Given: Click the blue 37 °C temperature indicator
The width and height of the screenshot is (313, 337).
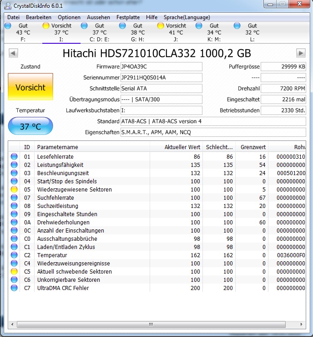Looking at the screenshot, I should (x=30, y=126).
